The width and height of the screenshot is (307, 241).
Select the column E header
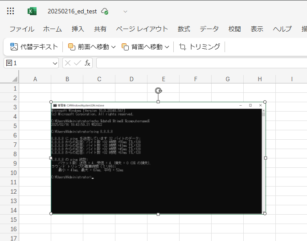point(164,79)
